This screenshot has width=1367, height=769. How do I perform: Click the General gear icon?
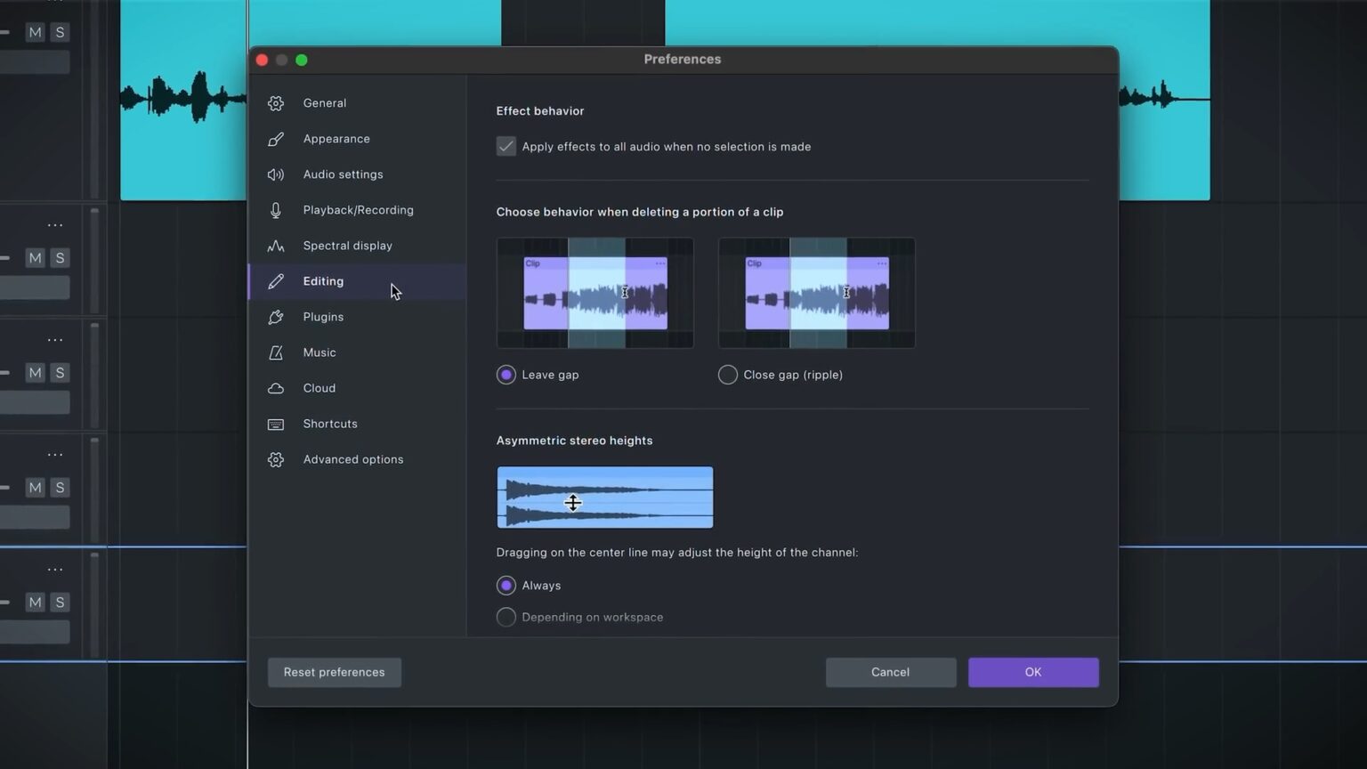coord(276,102)
